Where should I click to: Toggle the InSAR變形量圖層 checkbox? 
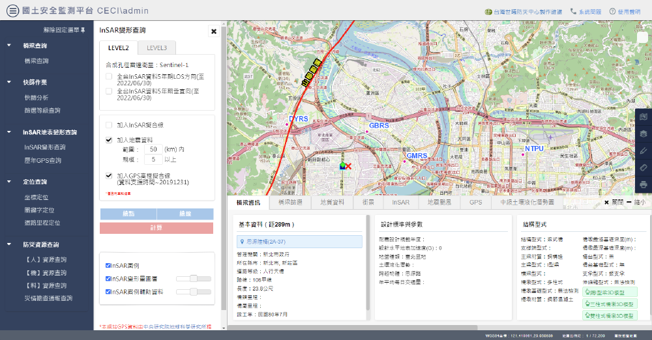pyautogui.click(x=108, y=279)
